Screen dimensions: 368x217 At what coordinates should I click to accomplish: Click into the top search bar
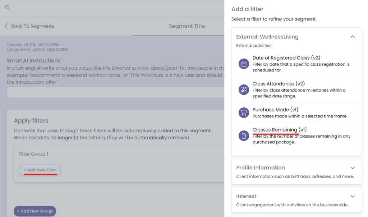pos(119,7)
